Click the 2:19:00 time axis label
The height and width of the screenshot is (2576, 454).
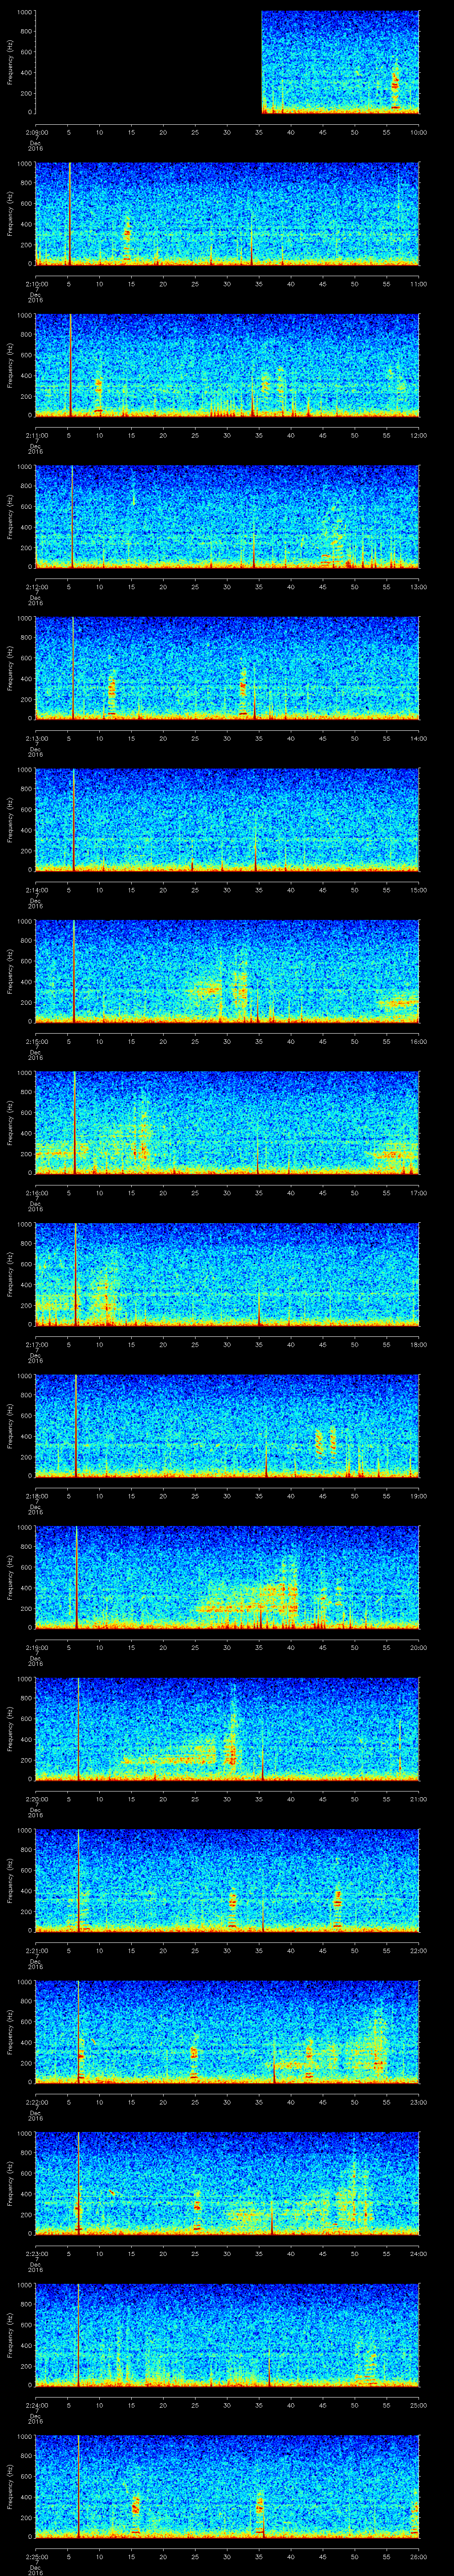click(36, 1647)
